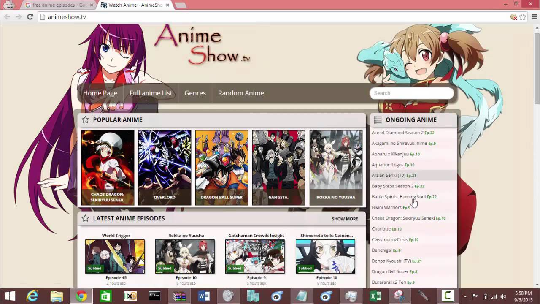Viewport: 540px width, 304px height.
Task: Close the 'Watch Anime - AnimeShow' tab
Action: pyautogui.click(x=167, y=5)
